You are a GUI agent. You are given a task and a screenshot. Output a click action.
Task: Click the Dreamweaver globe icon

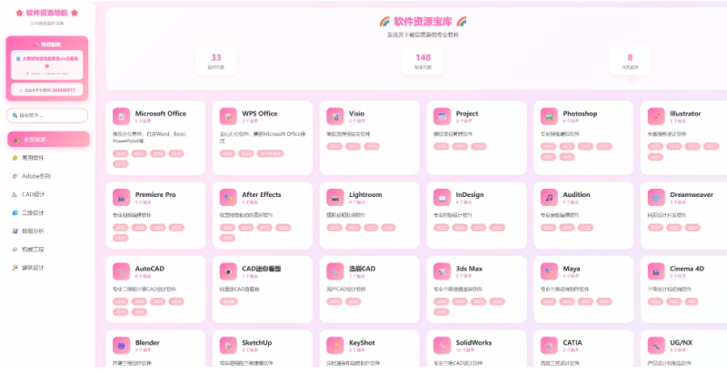pyautogui.click(x=656, y=198)
